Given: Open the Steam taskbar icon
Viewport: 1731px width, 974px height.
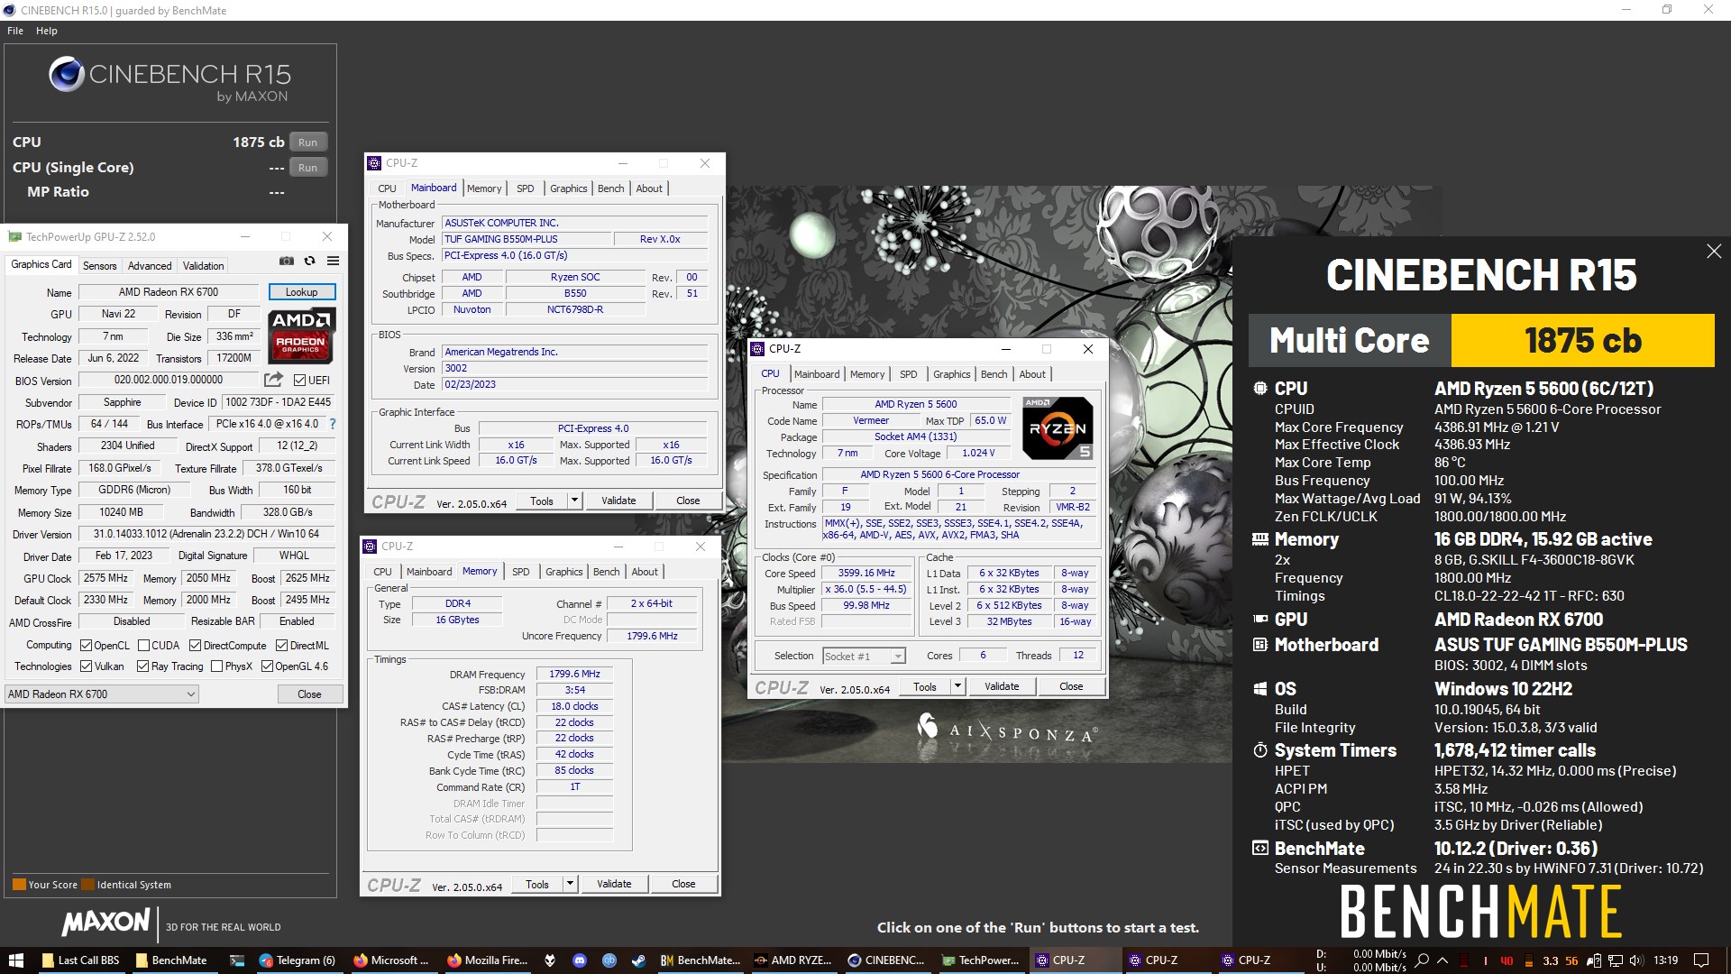Looking at the screenshot, I should pyautogui.click(x=638, y=960).
